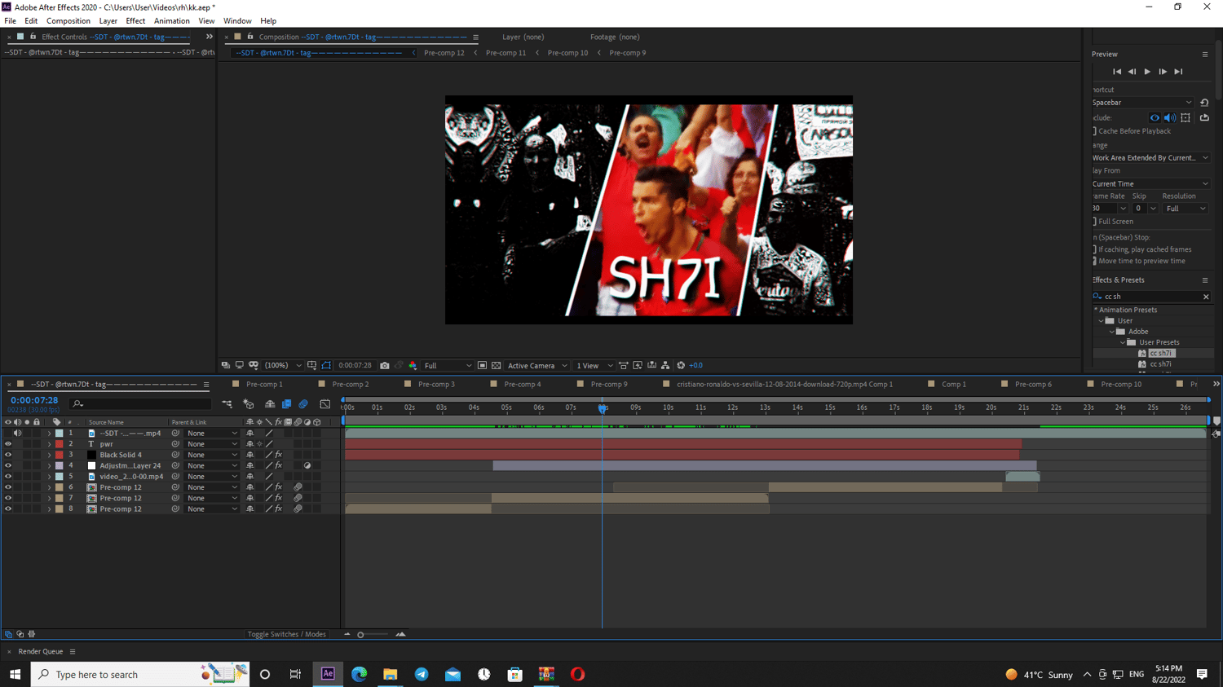The image size is (1223, 687).
Task: Toggle the timeline Motion Blur master switch
Action: coord(303,404)
